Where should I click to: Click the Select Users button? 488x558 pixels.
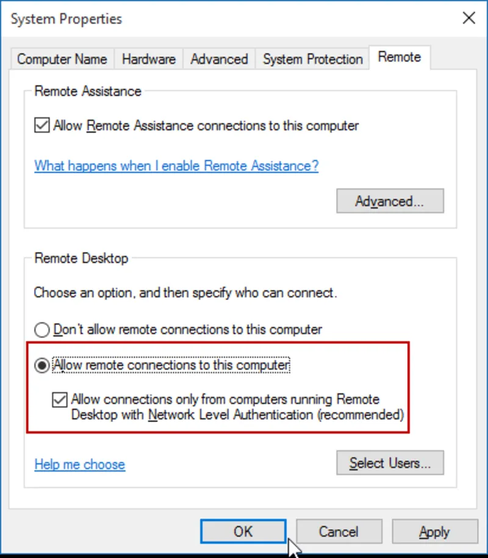point(390,463)
